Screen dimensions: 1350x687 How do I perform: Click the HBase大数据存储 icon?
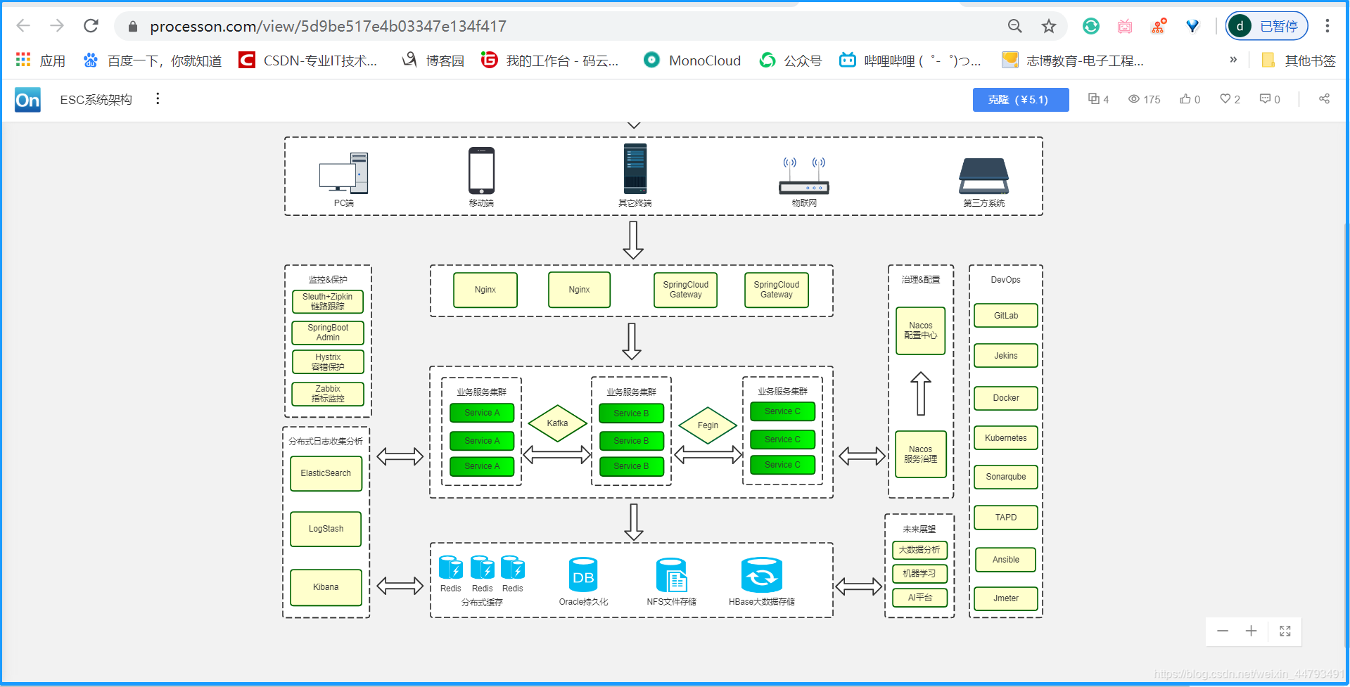click(762, 575)
